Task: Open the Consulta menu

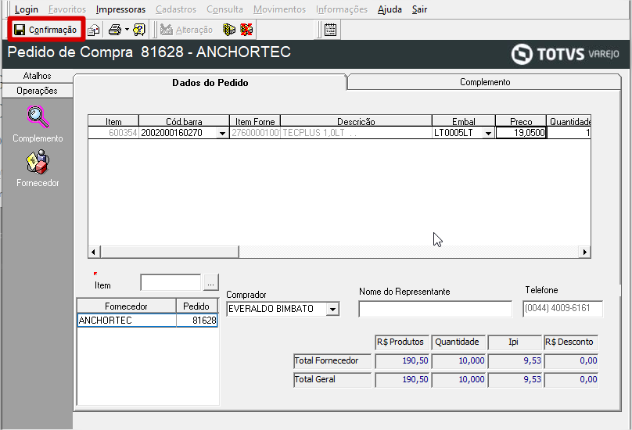Action: (x=225, y=9)
